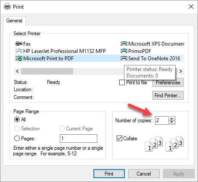Click the Find Printer button

tap(168, 96)
